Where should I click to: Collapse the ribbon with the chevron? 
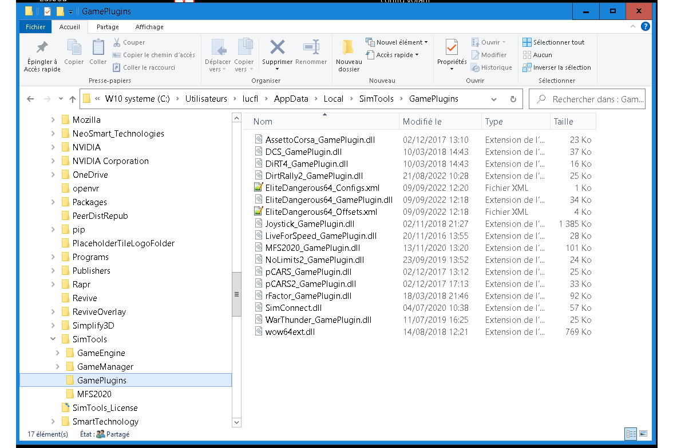(x=633, y=27)
